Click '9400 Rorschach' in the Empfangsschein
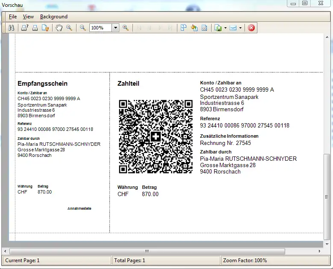The image size is (333, 269). (x=34, y=155)
